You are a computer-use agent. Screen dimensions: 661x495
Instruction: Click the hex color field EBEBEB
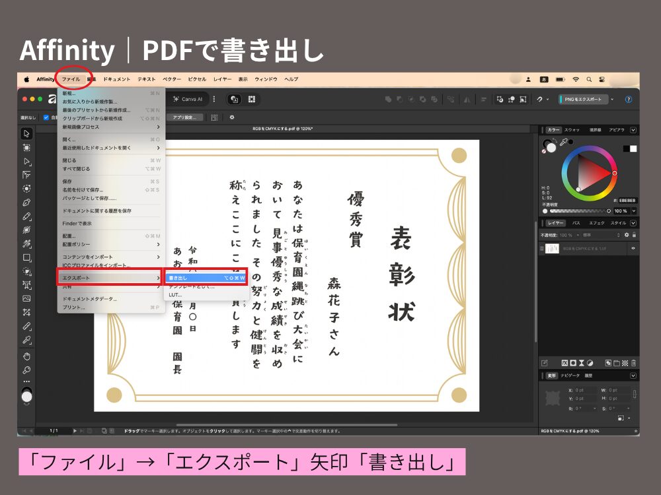627,201
